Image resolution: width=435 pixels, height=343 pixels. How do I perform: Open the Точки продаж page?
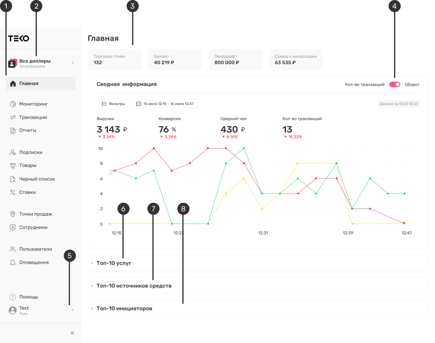[x=35, y=214]
